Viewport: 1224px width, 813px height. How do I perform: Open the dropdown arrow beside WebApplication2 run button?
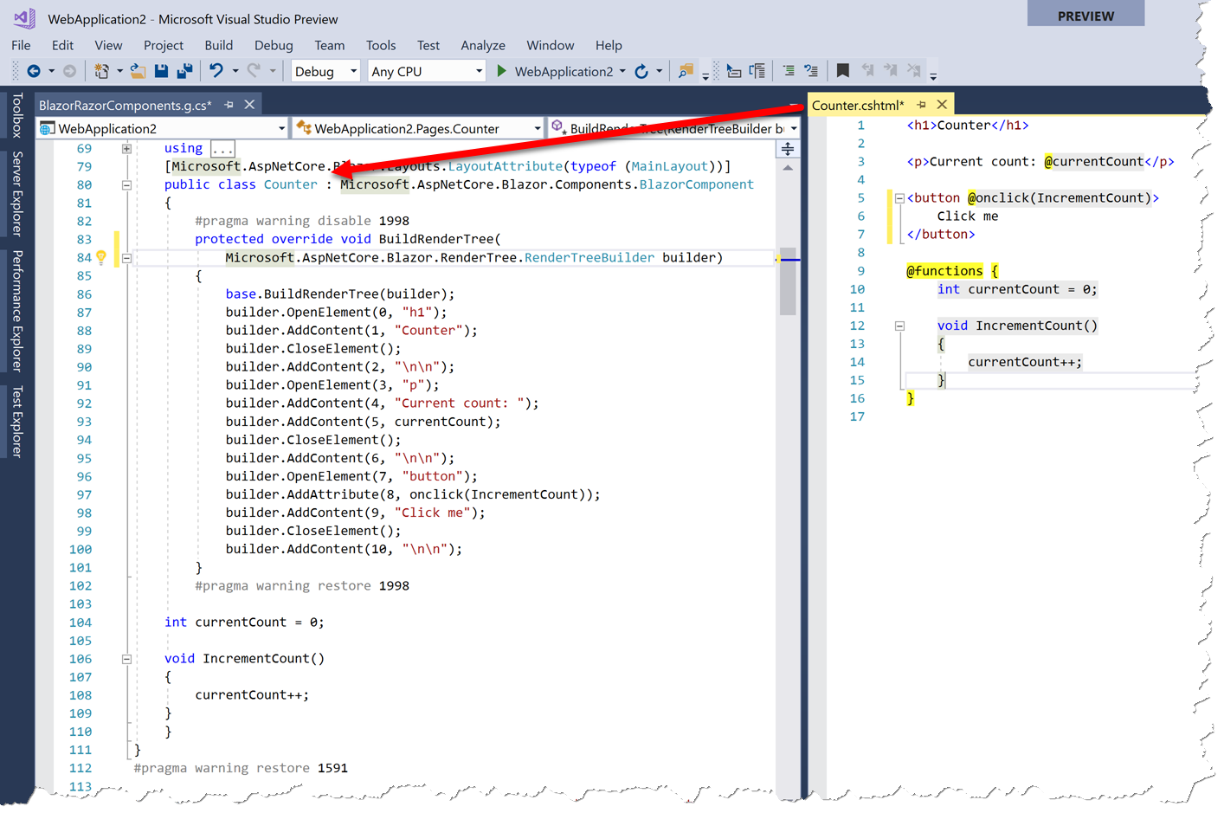622,71
